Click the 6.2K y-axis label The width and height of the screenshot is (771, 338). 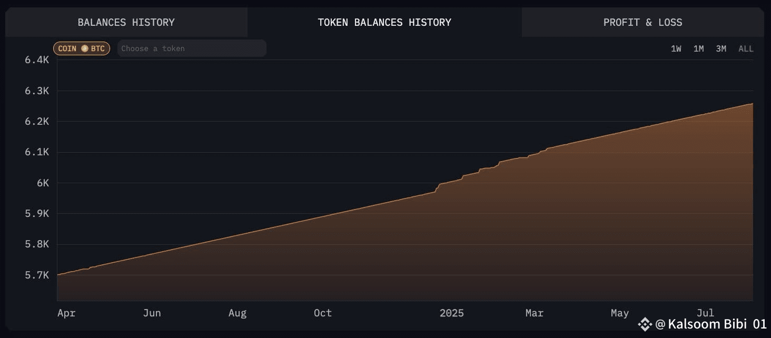[37, 121]
